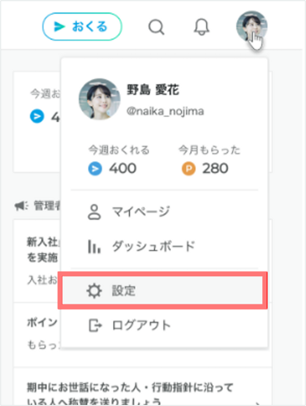Viewport: 306px width, 406px height.
Task: Click the blue send-points icon beside 400
Action: [x=95, y=169]
